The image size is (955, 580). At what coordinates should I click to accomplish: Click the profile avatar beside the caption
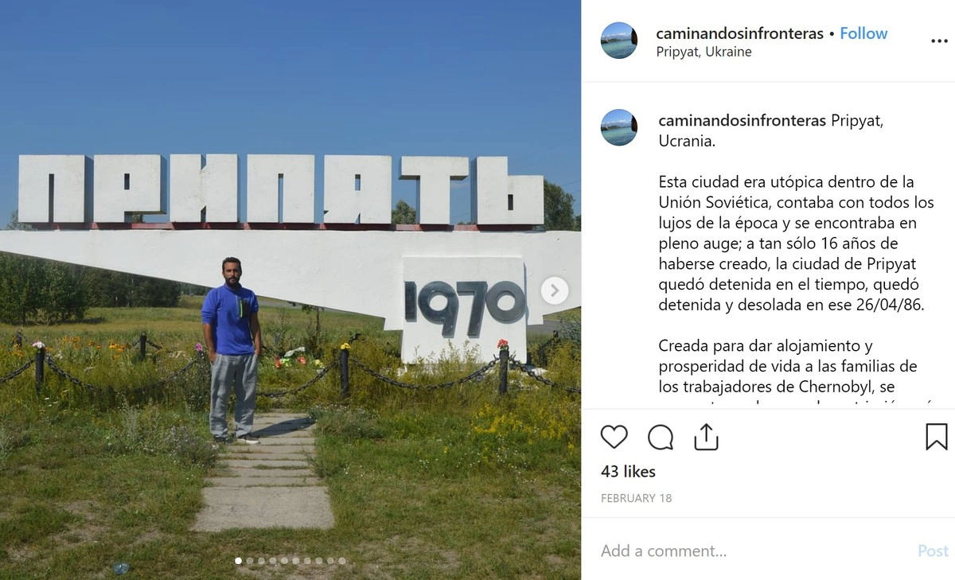click(618, 127)
